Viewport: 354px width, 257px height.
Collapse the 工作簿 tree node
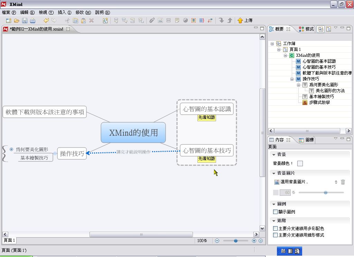click(x=272, y=43)
